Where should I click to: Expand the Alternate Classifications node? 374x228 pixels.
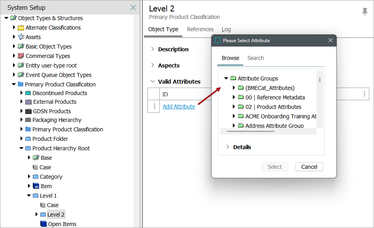point(14,28)
